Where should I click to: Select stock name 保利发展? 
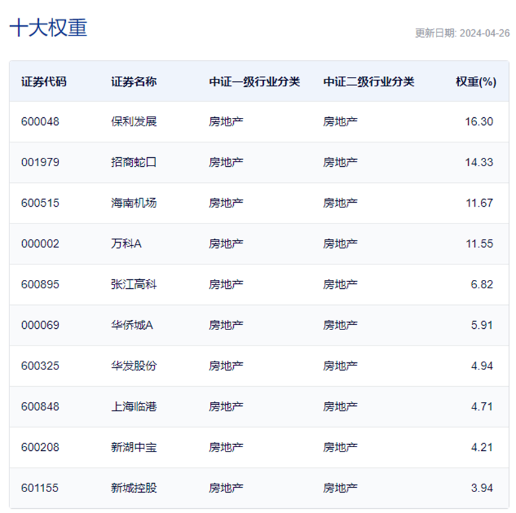(x=133, y=122)
